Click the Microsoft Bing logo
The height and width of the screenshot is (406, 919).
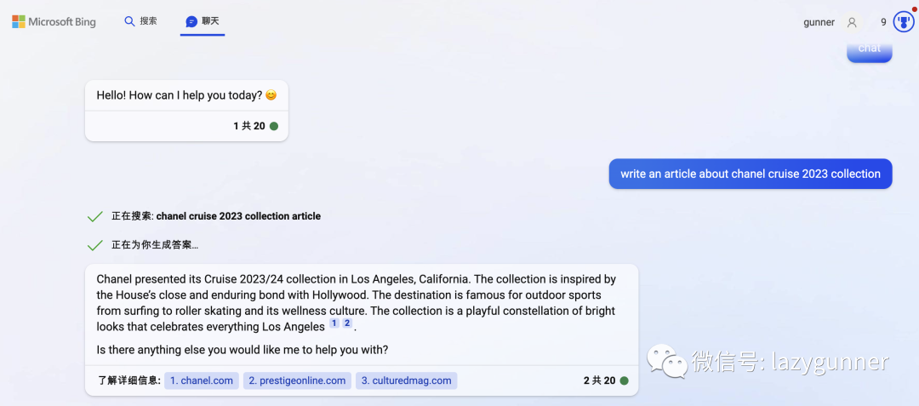tap(54, 22)
